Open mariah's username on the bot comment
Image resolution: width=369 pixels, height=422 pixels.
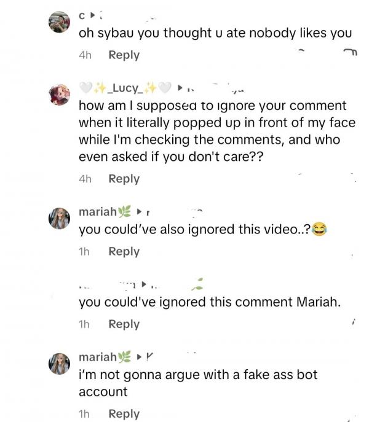tap(98, 357)
